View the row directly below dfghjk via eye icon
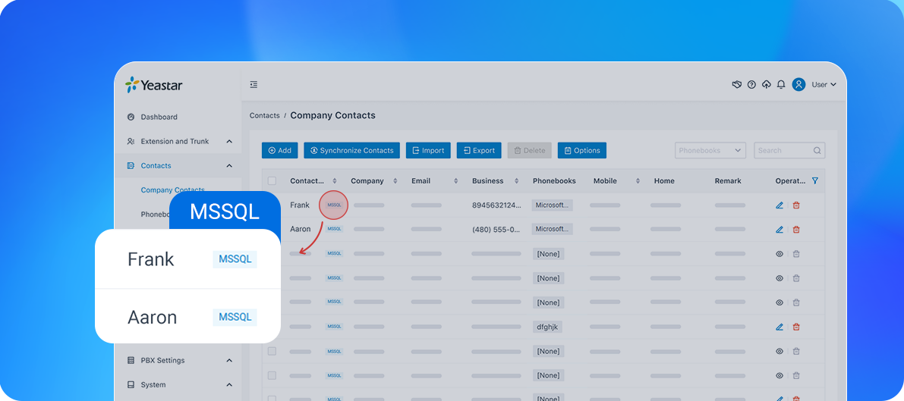The width and height of the screenshot is (904, 401). (780, 351)
